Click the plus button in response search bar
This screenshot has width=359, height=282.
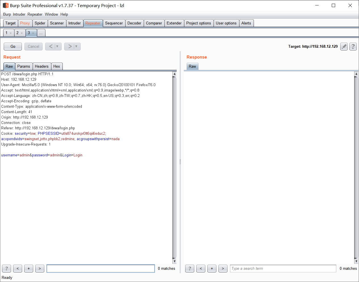pos(212,268)
